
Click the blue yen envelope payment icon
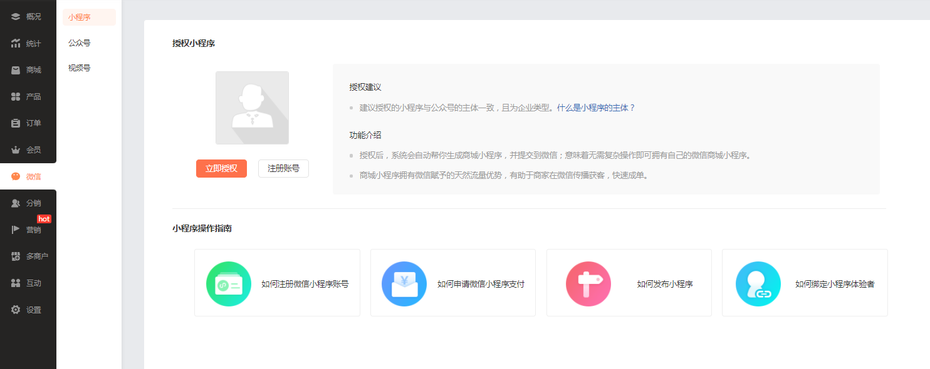[x=404, y=284]
